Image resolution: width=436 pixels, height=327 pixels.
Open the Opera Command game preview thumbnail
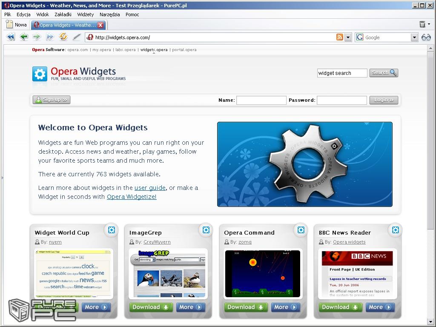coord(263,274)
